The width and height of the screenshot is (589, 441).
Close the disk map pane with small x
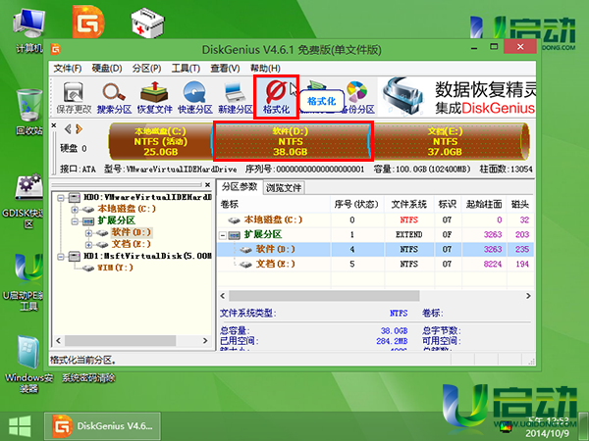click(54, 125)
